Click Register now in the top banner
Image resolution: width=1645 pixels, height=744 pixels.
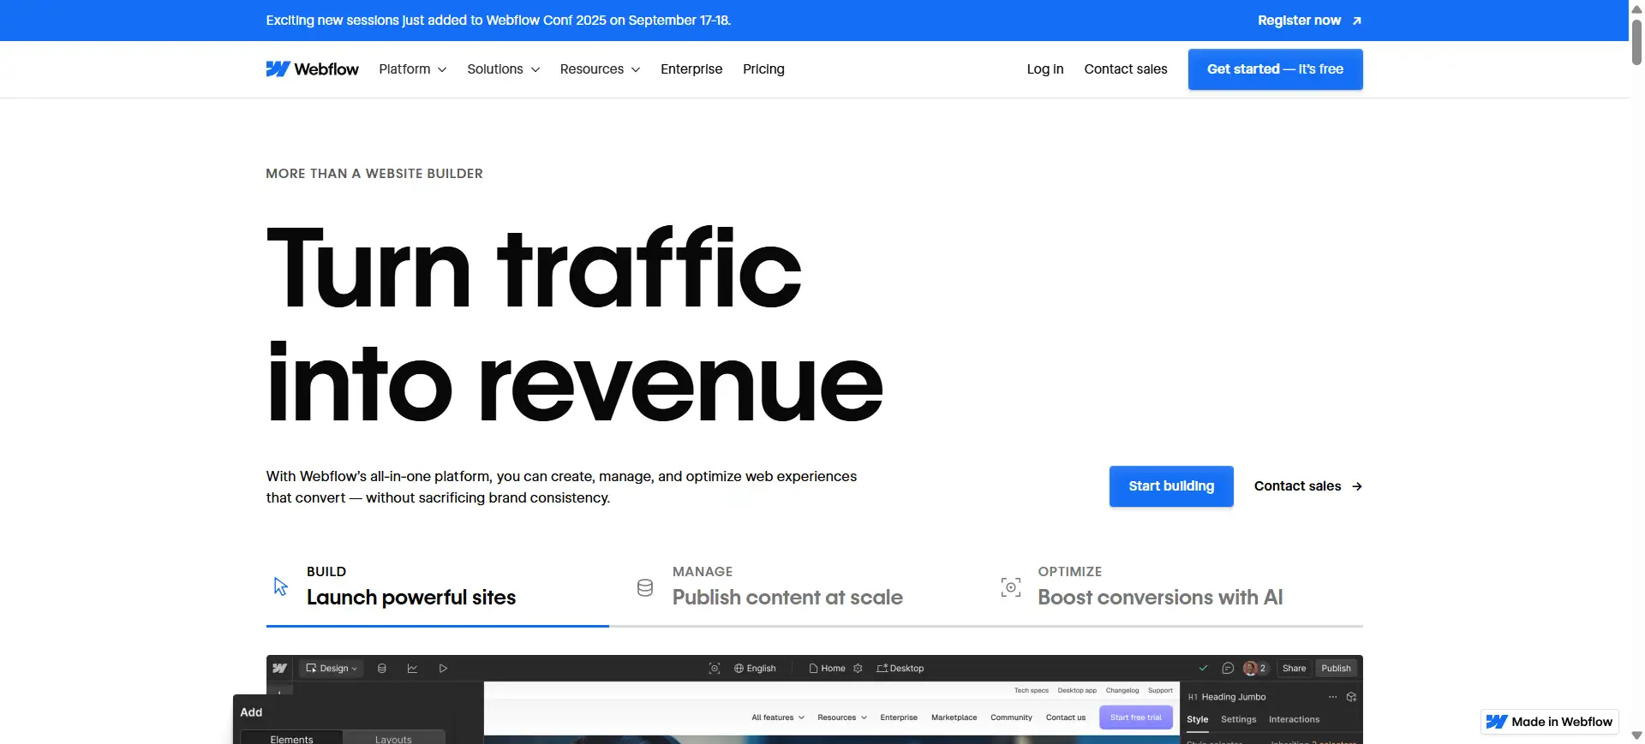1309,21
